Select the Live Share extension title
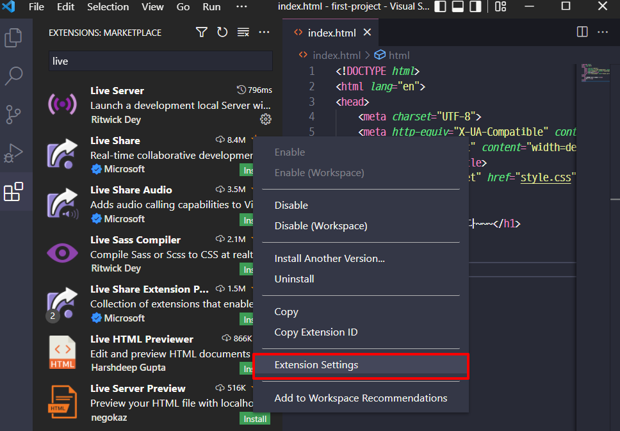The height and width of the screenshot is (431, 620). point(115,140)
